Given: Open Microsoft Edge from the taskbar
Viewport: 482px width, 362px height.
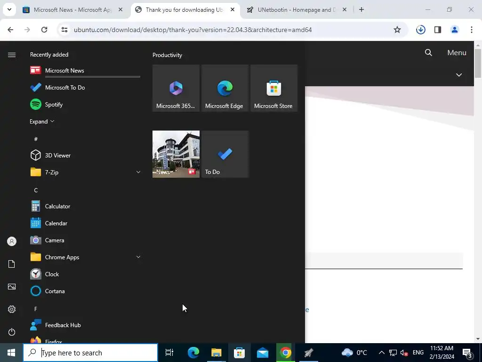Looking at the screenshot, I should click(193, 353).
